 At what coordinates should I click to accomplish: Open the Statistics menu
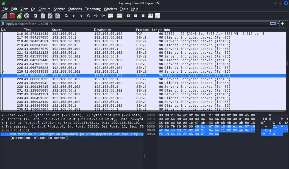click(75, 9)
